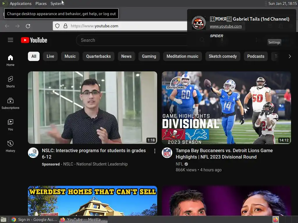Click the show desktop icon in bottom panel
This screenshot has height=223, width=298.
(x=3, y=220)
